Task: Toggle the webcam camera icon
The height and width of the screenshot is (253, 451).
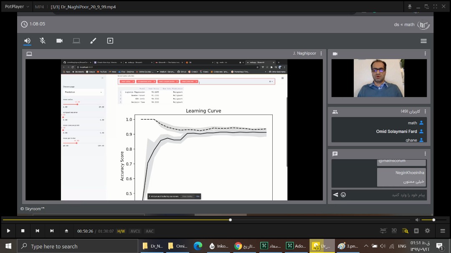Action: point(59,41)
